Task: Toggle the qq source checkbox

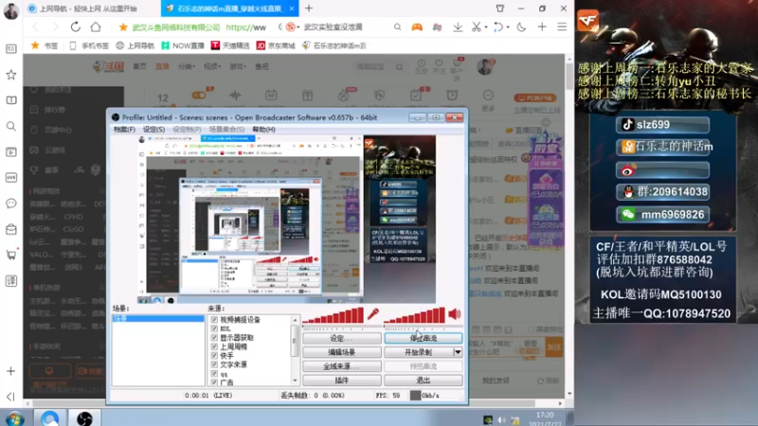Action: (x=214, y=374)
